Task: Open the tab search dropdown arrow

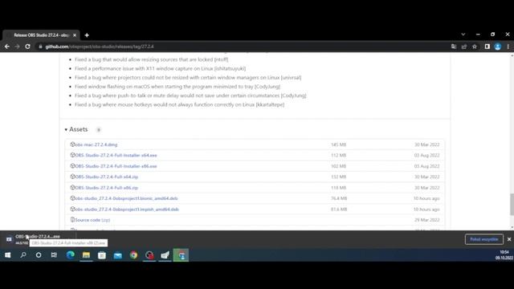Action: click(463, 34)
